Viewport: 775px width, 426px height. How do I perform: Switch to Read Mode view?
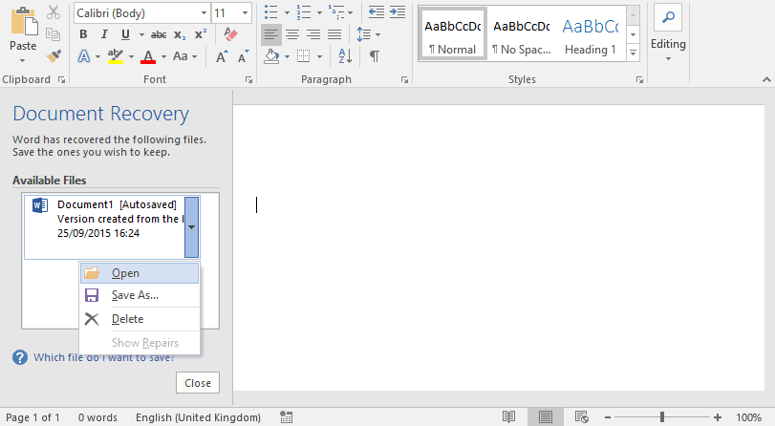click(508, 417)
